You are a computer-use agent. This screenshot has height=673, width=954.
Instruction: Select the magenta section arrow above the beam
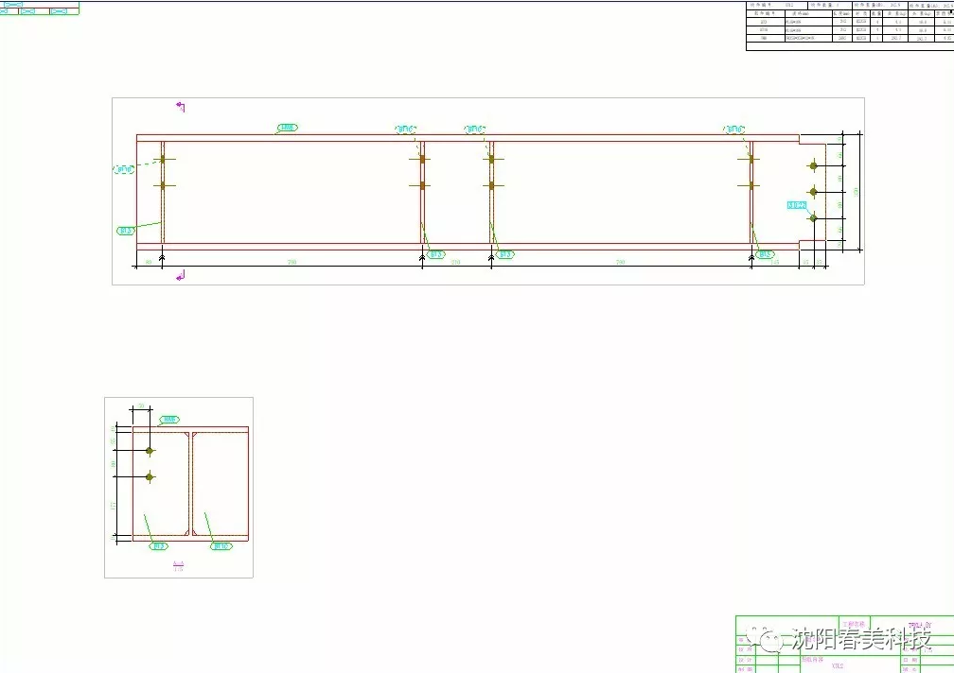click(181, 107)
